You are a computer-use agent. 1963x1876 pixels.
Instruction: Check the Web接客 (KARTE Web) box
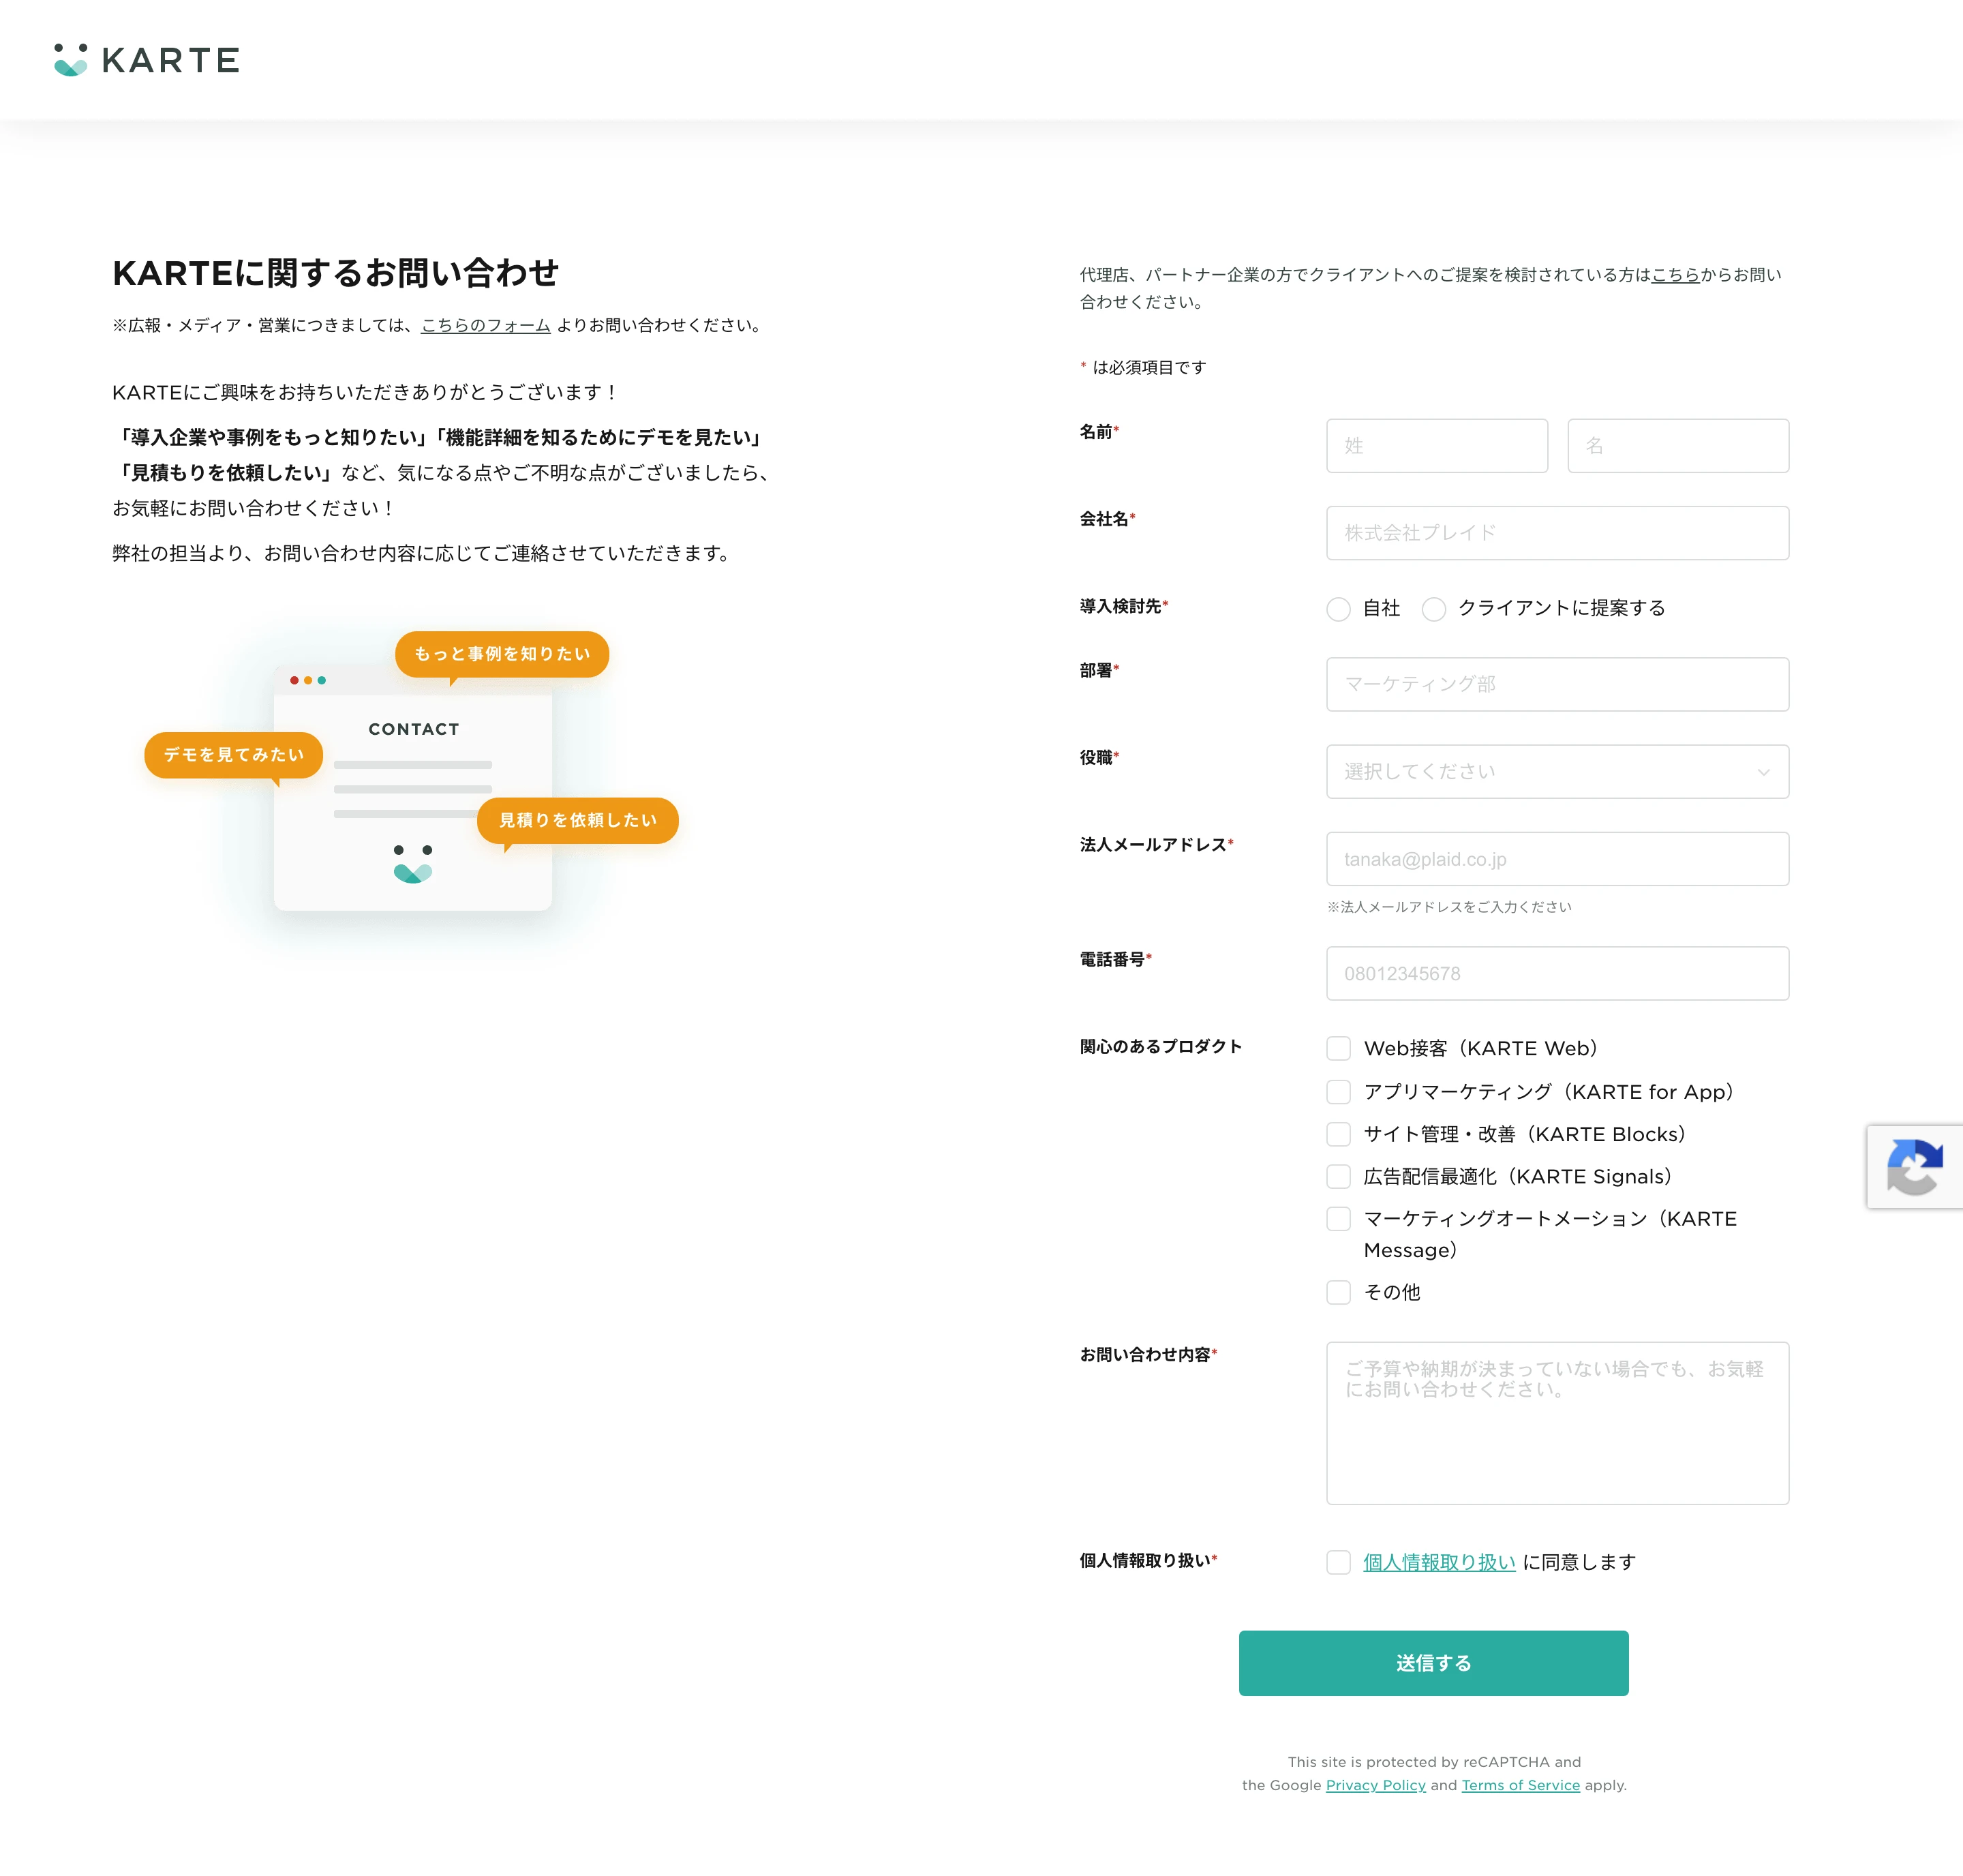[1338, 1048]
